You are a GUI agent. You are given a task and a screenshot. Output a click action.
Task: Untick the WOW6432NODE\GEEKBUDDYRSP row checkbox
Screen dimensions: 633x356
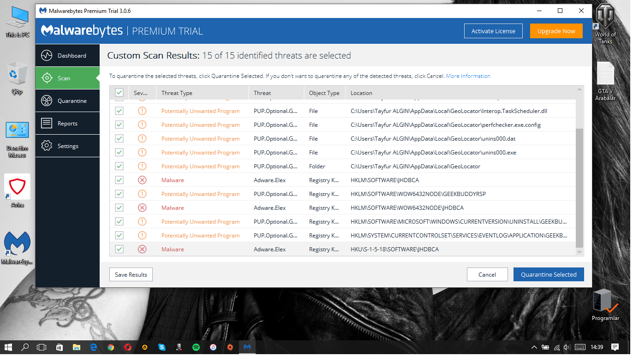119,194
